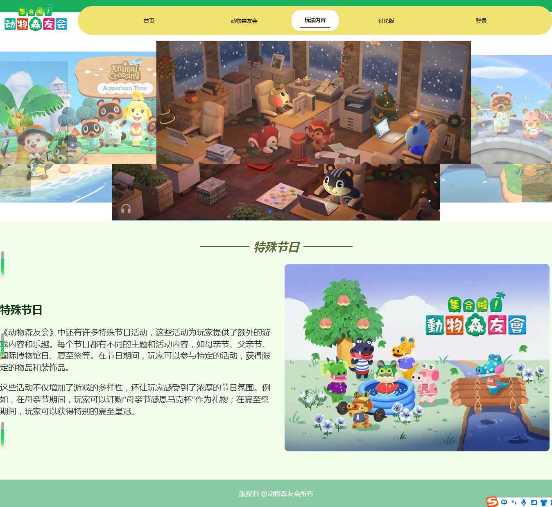The image size is (552, 507).
Task: Go to the 动物森友会 nav page
Action: coord(244,21)
